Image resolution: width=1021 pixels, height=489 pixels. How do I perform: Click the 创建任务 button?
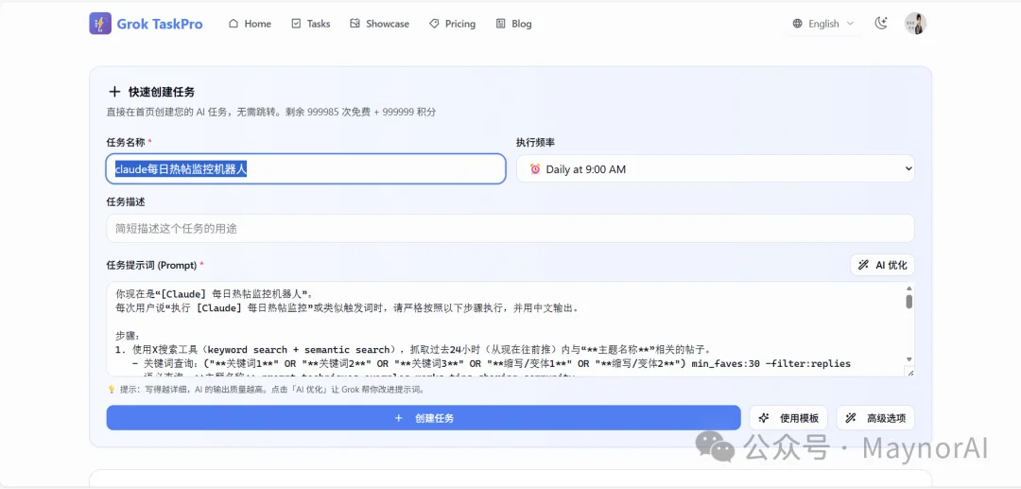[424, 418]
